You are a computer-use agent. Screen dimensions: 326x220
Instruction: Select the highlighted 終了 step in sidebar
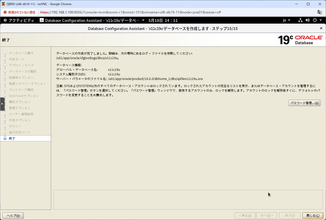pos(25,139)
